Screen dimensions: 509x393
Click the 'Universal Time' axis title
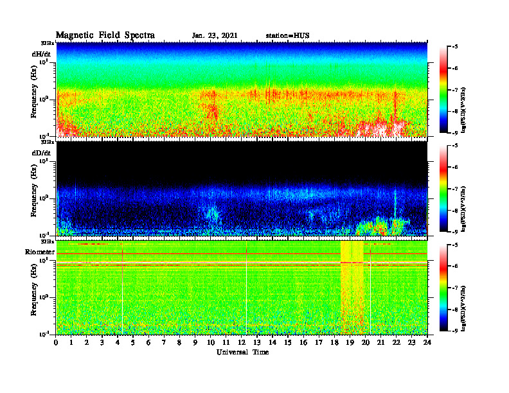coord(243,352)
